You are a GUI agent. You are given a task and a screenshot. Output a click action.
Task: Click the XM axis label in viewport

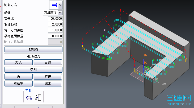[164, 84]
